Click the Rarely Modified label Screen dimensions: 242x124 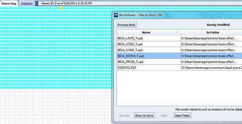(218, 25)
